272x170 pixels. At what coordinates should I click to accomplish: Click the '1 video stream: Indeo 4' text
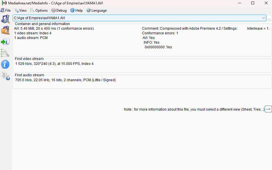pyautogui.click(x=33, y=33)
